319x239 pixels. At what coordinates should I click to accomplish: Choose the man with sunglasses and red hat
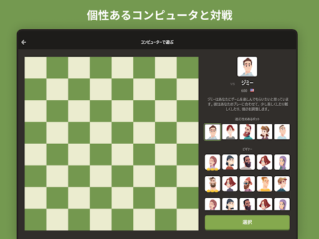click(247, 184)
